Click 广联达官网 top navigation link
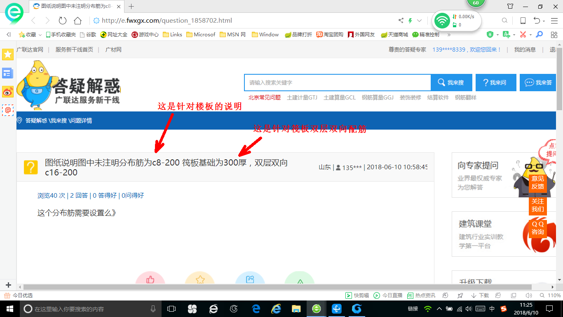This screenshot has width=563, height=317. 30,50
